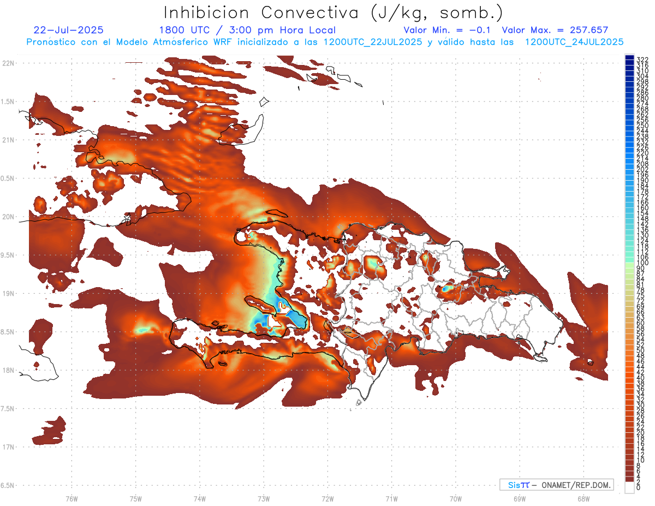Viewport: 655px width, 506px height.
Task: Click the SisTT logo in the legend box
Action: (518, 485)
